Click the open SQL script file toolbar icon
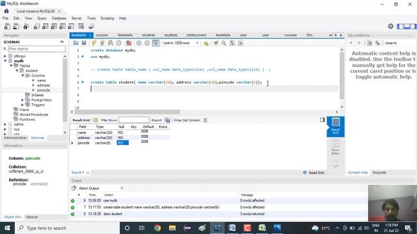 (16, 26)
